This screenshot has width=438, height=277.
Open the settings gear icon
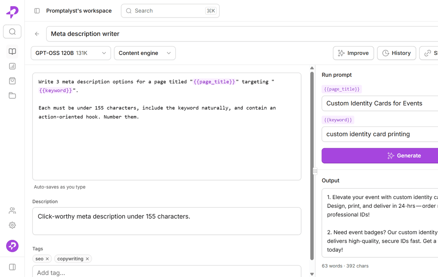click(12, 225)
